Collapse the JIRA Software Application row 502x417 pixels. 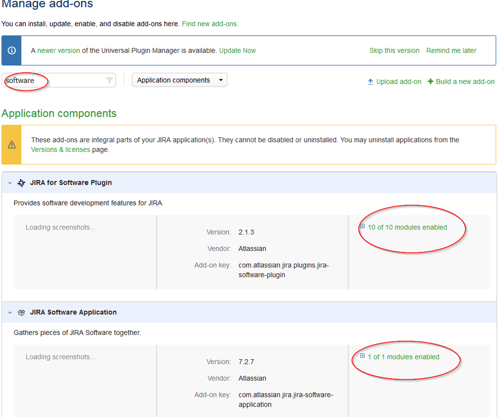10,312
